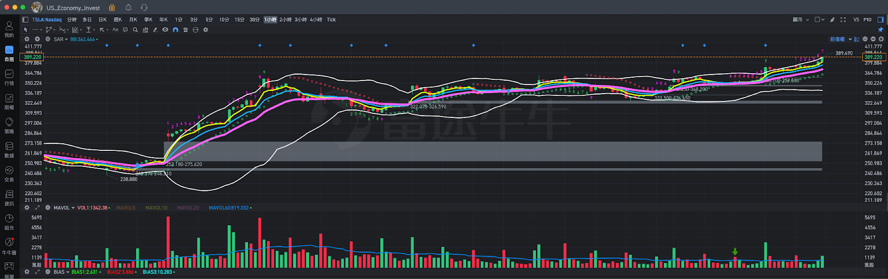The image size is (888, 279).
Task: Open the layout square dropdown
Action: (x=820, y=19)
